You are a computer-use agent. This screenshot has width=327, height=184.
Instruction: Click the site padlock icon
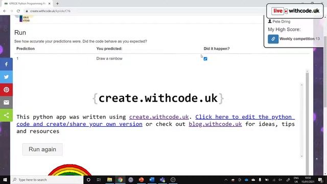(27, 11)
